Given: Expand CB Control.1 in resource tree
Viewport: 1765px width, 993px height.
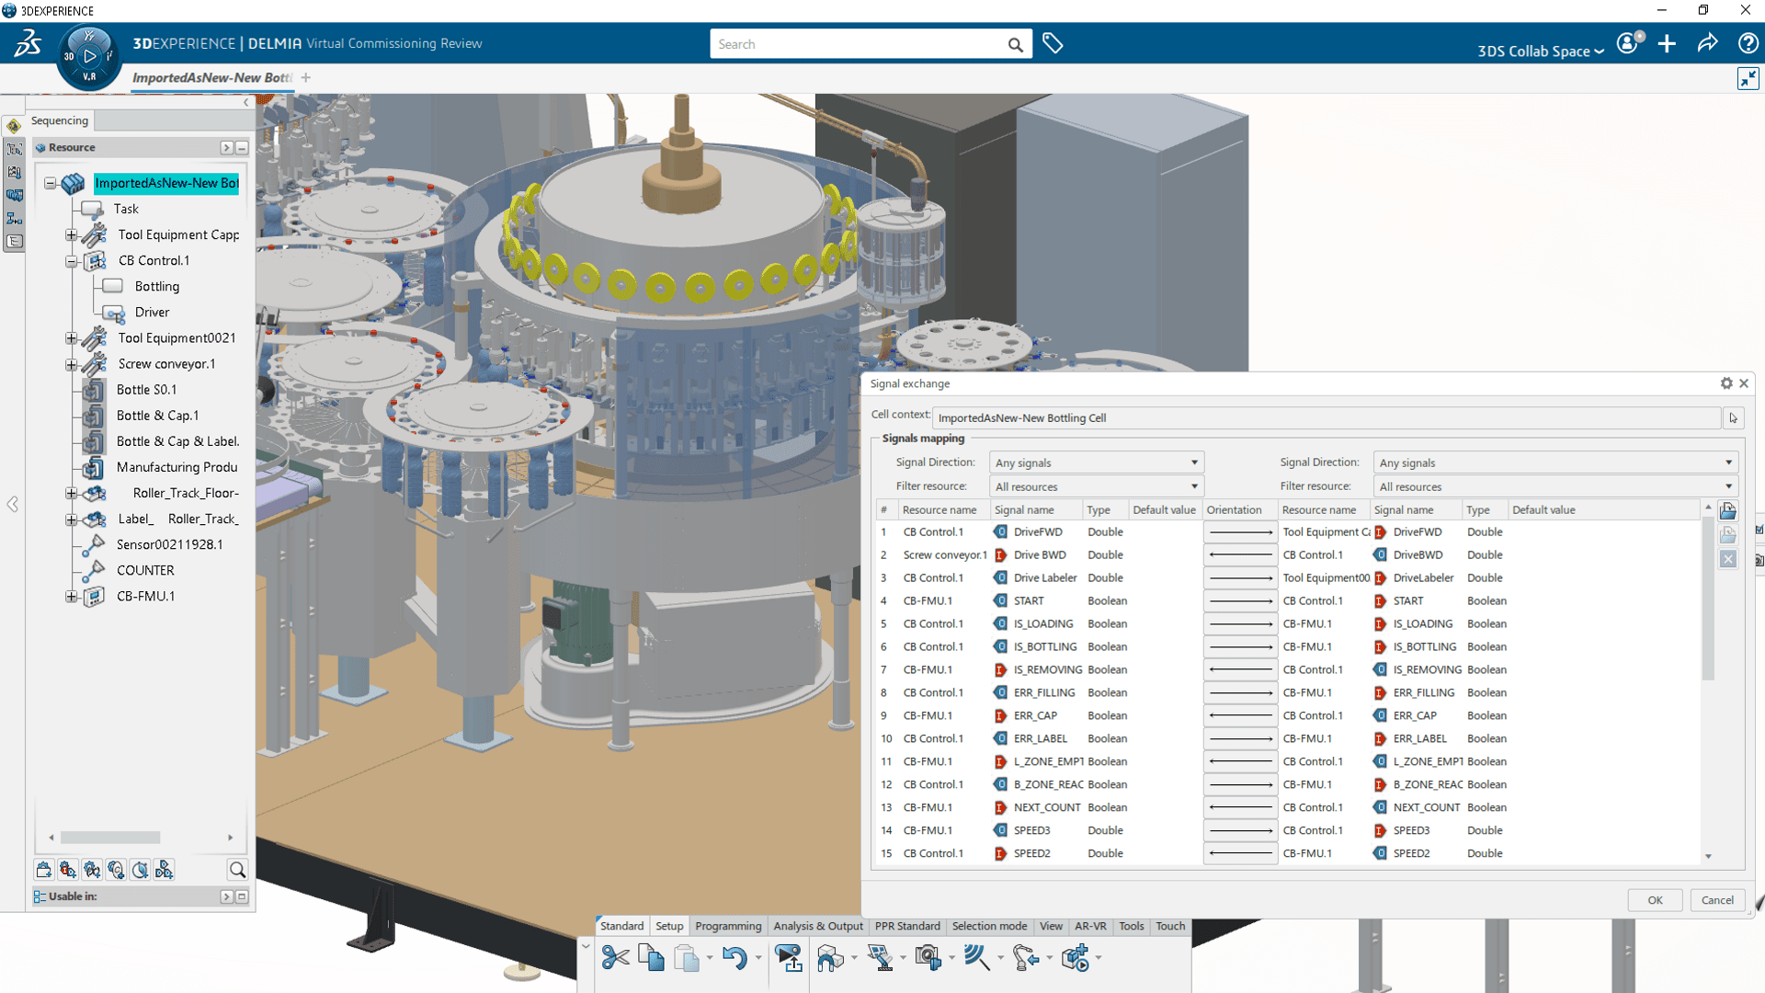Looking at the screenshot, I should pos(70,258).
